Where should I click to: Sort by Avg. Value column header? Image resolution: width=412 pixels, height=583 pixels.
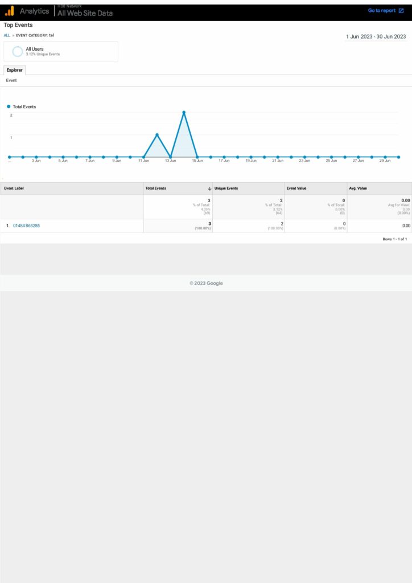coord(358,188)
